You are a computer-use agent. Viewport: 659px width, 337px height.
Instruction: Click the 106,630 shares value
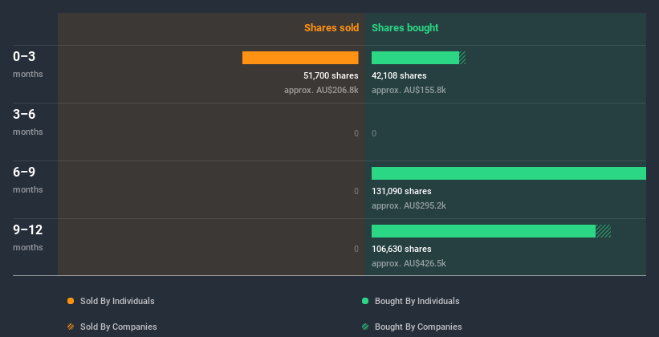[x=401, y=249]
